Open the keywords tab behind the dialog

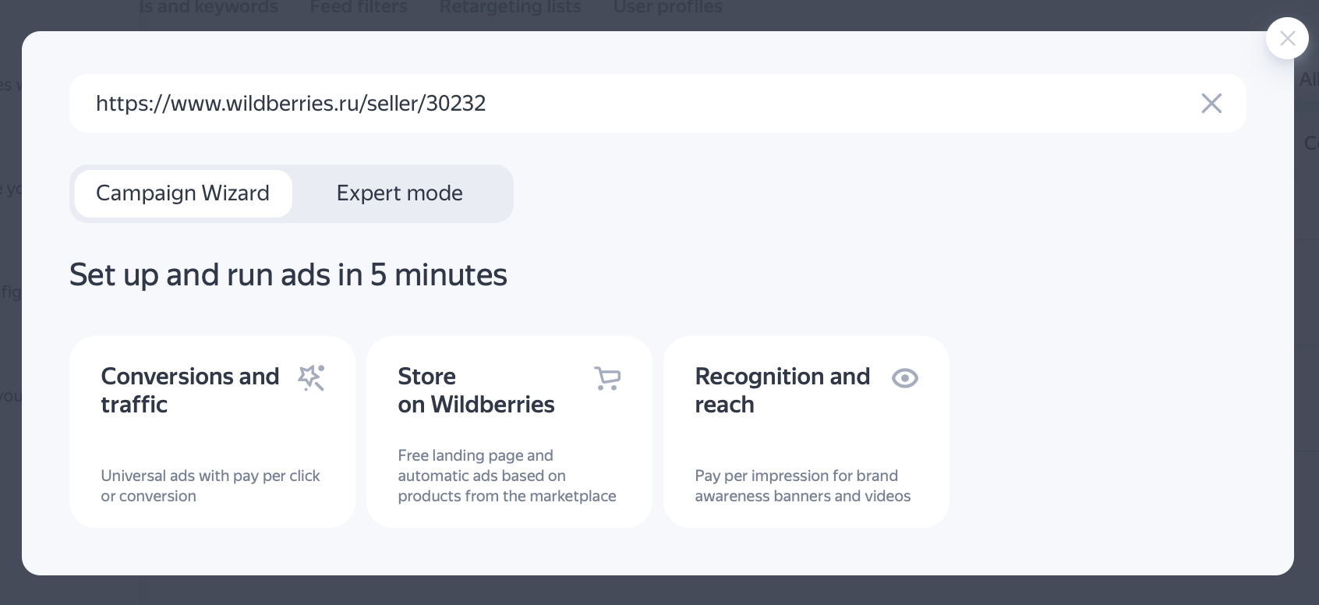tap(209, 8)
